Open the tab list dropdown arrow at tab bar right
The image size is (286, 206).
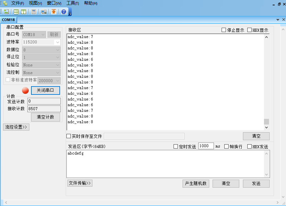(278, 20)
